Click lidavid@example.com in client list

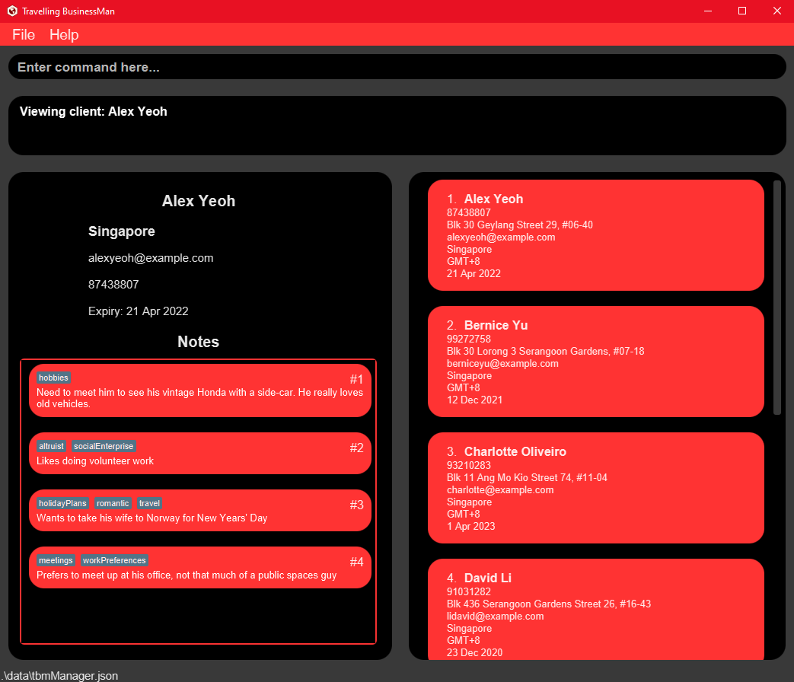pos(496,617)
